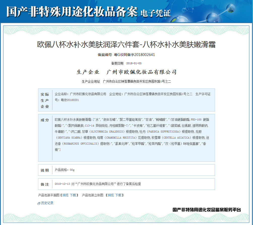Preview 产品包装立体图 via 预览 link
Image resolution: width=253 pixels, height=225 pixels.
(x=111, y=195)
